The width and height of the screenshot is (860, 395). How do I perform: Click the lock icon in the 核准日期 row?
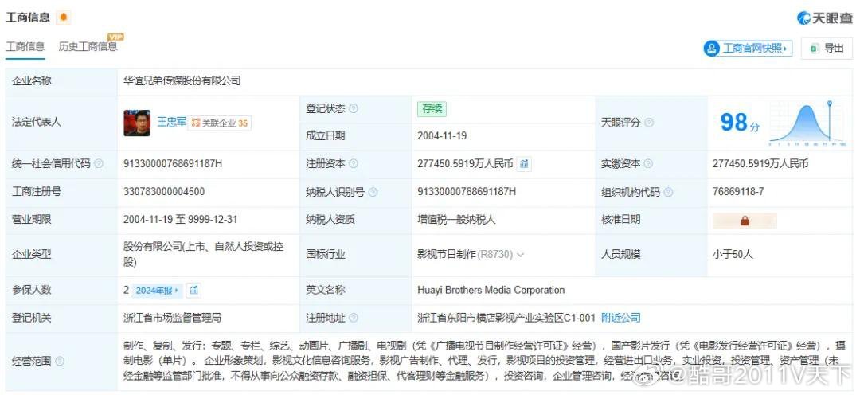click(745, 221)
